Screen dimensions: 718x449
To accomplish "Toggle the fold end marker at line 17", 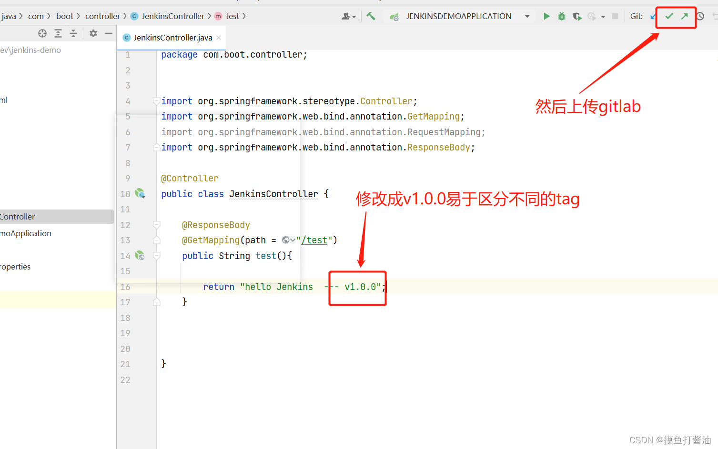I will point(156,302).
